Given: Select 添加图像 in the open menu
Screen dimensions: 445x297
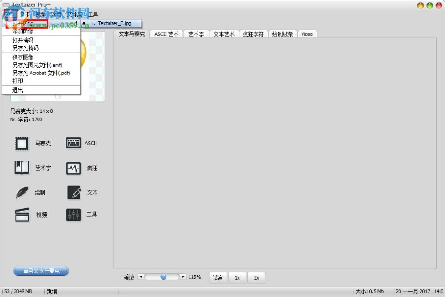Looking at the screenshot, I should (x=23, y=31).
